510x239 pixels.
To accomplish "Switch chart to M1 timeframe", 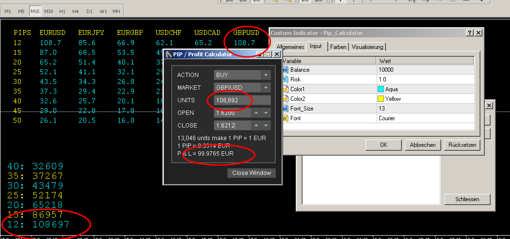I will (8, 11).
